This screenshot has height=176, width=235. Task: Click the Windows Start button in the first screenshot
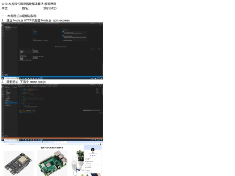tap(3, 78)
